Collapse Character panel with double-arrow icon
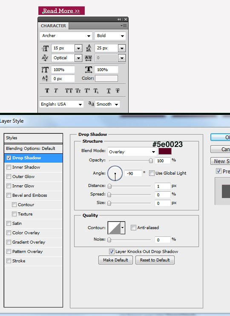This screenshot has height=316, width=230. click(119, 19)
